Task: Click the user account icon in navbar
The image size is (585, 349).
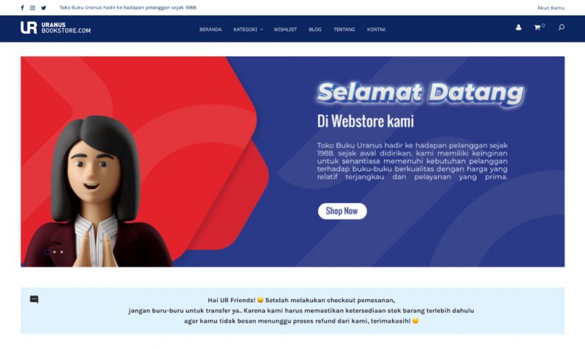Action: pos(518,27)
